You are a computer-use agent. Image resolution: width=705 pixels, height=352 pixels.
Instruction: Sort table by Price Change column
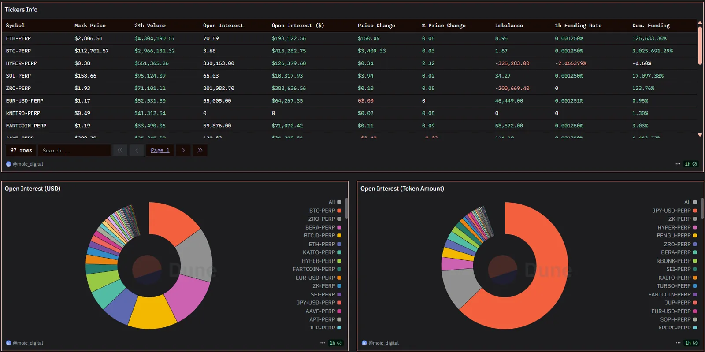point(376,26)
